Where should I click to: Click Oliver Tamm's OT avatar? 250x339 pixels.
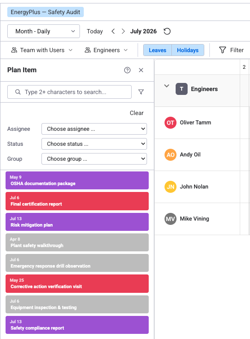pos(171,123)
